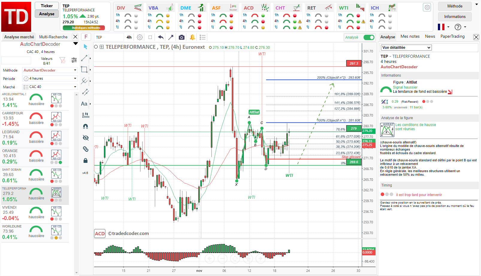Toggle the Analysé switch

369,37
